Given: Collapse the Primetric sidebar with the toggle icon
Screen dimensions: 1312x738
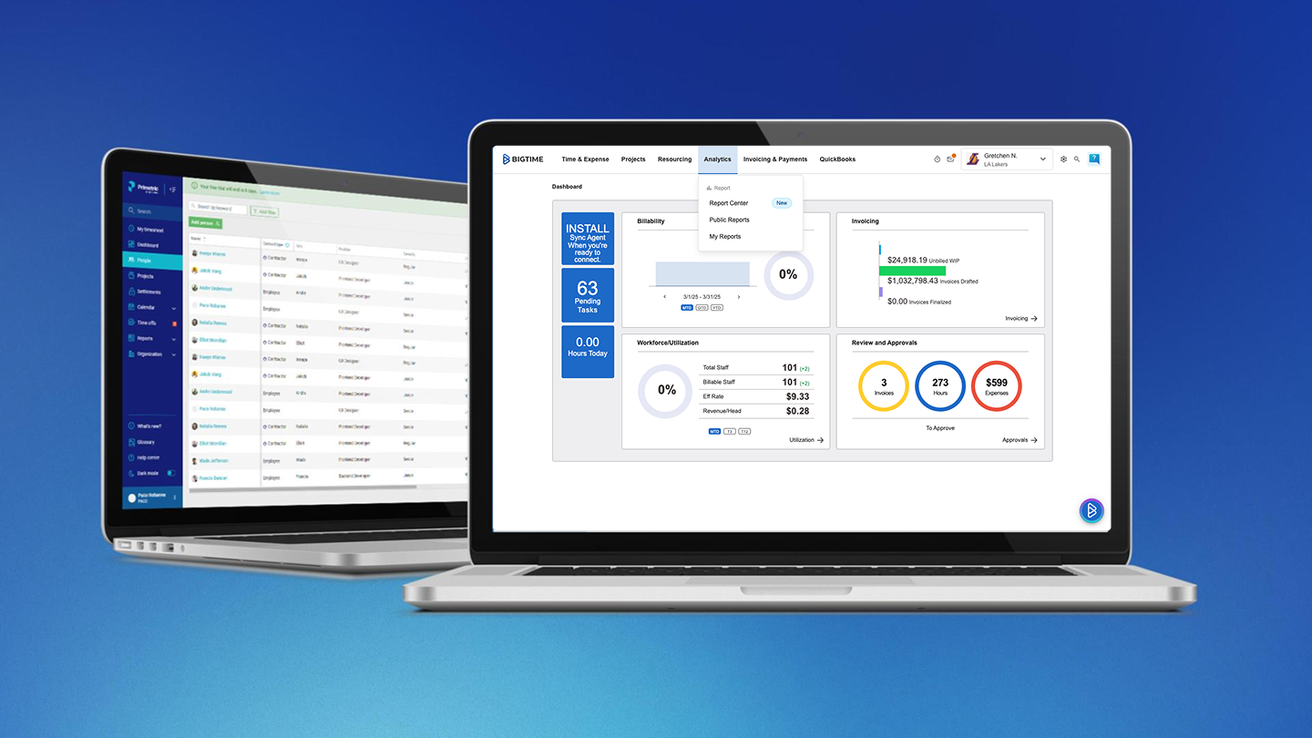Looking at the screenshot, I should coord(173,190).
